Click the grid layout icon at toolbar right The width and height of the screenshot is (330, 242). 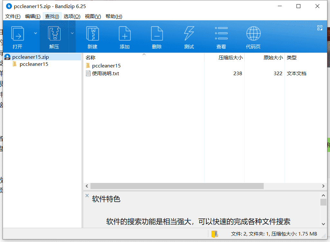click(x=320, y=28)
